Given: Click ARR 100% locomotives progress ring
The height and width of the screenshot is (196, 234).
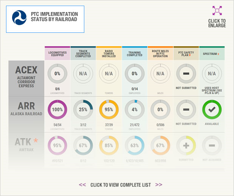Looking at the screenshot, I should (57, 110).
